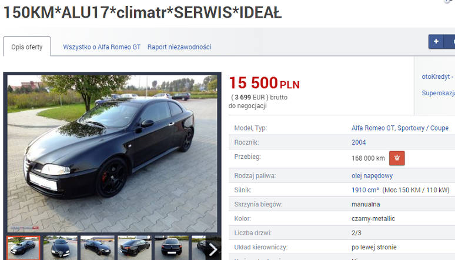Click the 1910 cm³ engine link

click(365, 190)
